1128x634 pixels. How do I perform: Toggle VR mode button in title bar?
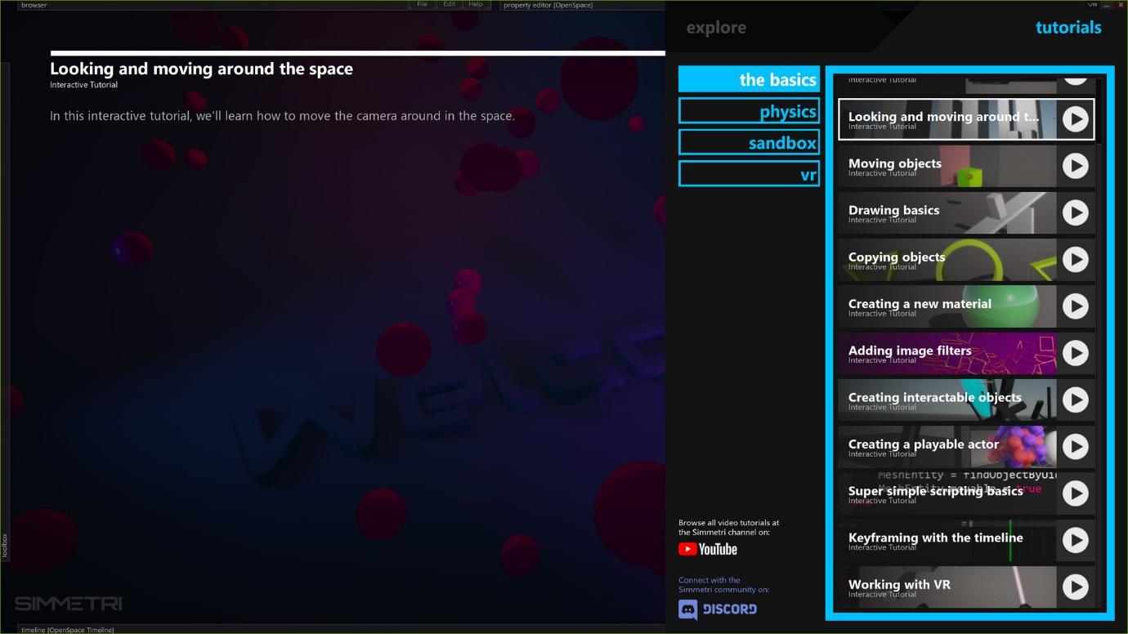(x=1093, y=5)
